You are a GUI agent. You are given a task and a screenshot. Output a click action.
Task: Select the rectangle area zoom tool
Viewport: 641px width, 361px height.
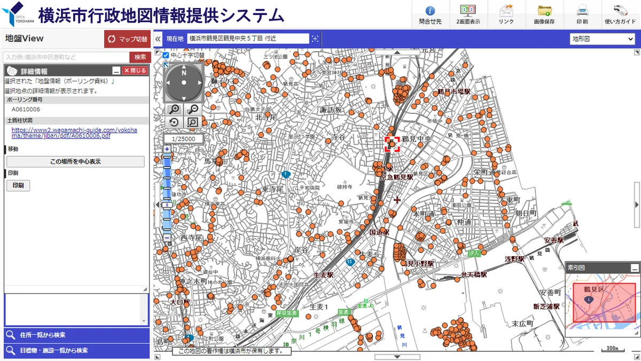(x=193, y=122)
